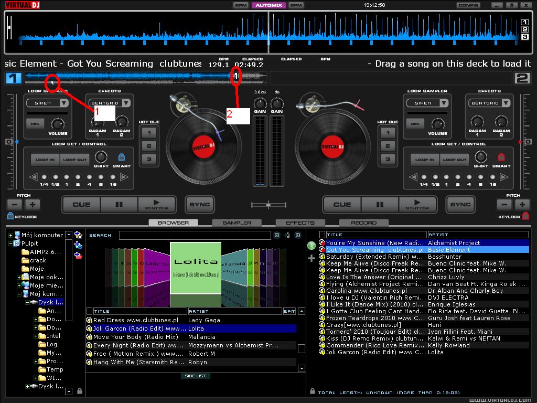Choose waveform zoom level 3
This screenshot has width=537, height=403.
524,36
